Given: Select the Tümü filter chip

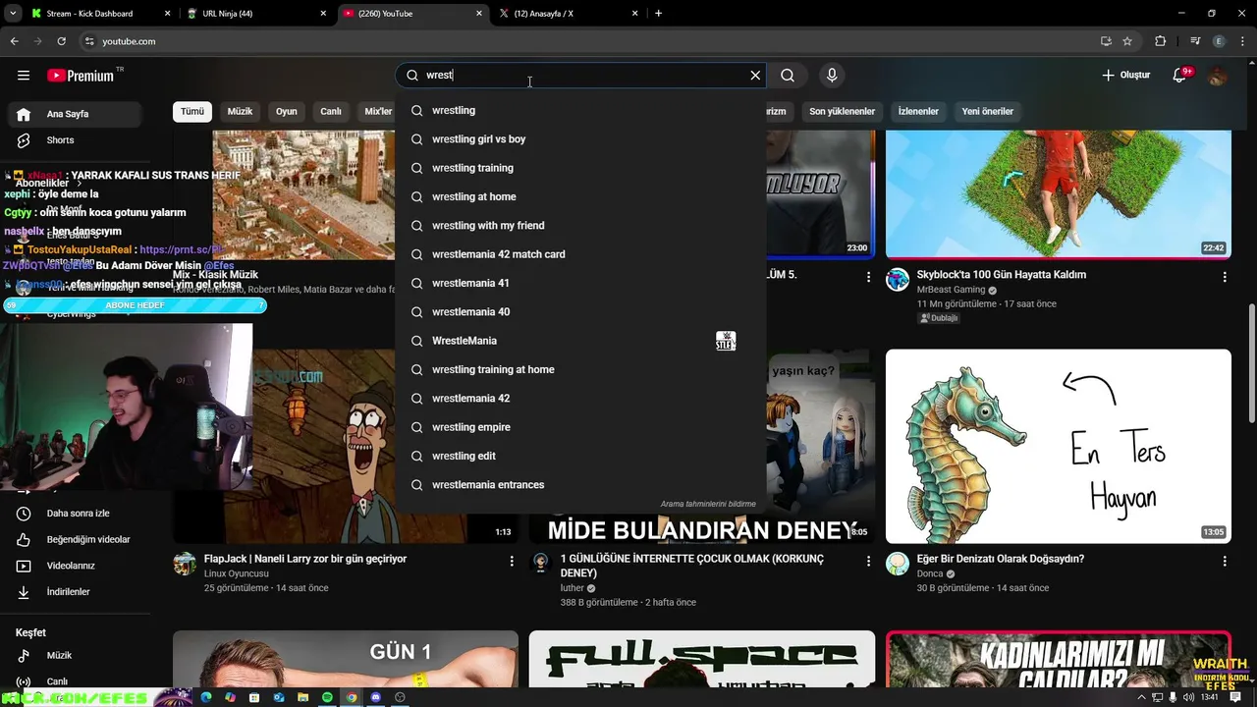Looking at the screenshot, I should pyautogui.click(x=192, y=111).
